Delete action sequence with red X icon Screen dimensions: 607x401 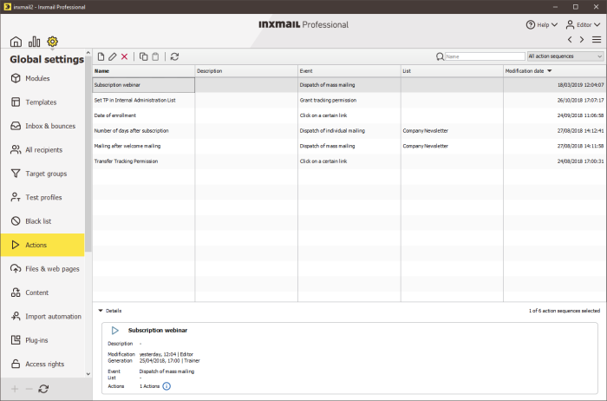[x=124, y=56]
